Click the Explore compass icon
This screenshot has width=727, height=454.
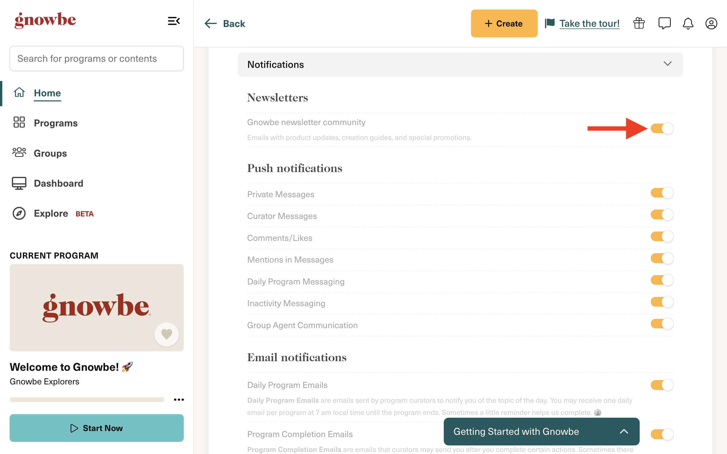click(19, 213)
